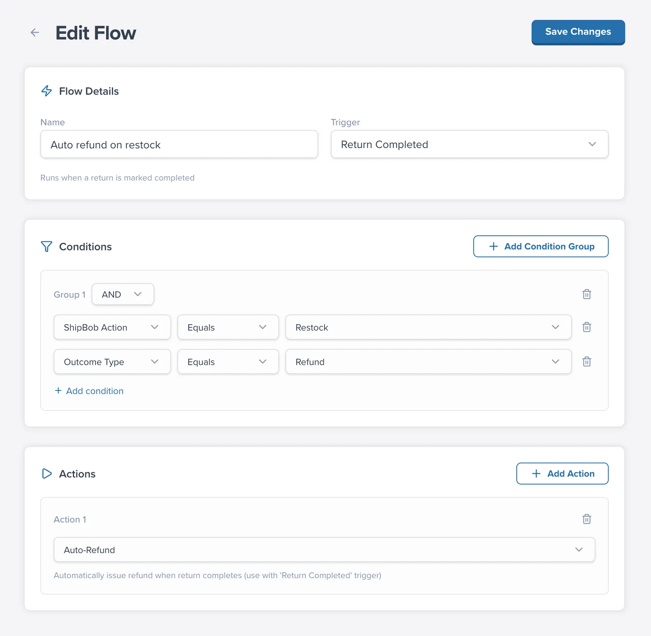Open the Trigger dropdown showing Return Completed
Screen dimensions: 651x636
click(470, 145)
